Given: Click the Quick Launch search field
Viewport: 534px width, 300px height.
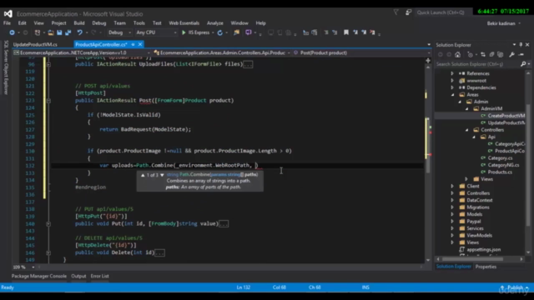Looking at the screenshot, I should pos(444,12).
